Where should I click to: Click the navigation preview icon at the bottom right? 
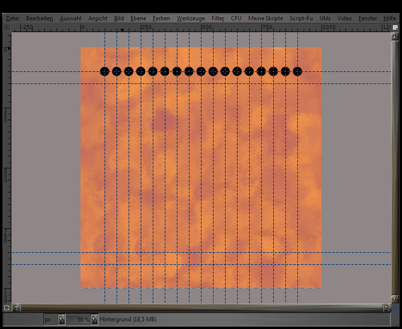pos(395,307)
